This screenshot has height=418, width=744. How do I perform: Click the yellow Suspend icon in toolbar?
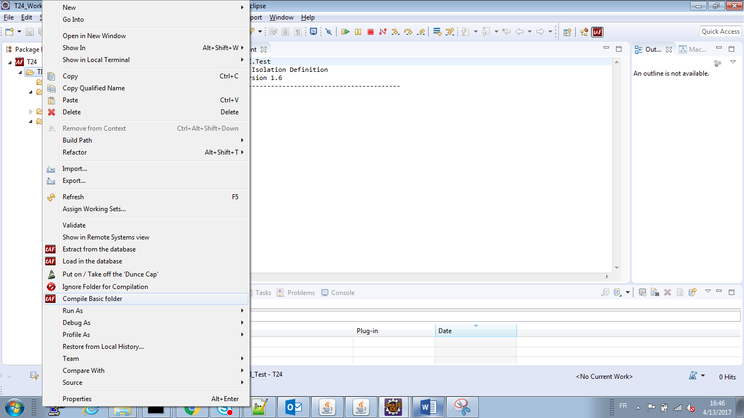coord(358,32)
